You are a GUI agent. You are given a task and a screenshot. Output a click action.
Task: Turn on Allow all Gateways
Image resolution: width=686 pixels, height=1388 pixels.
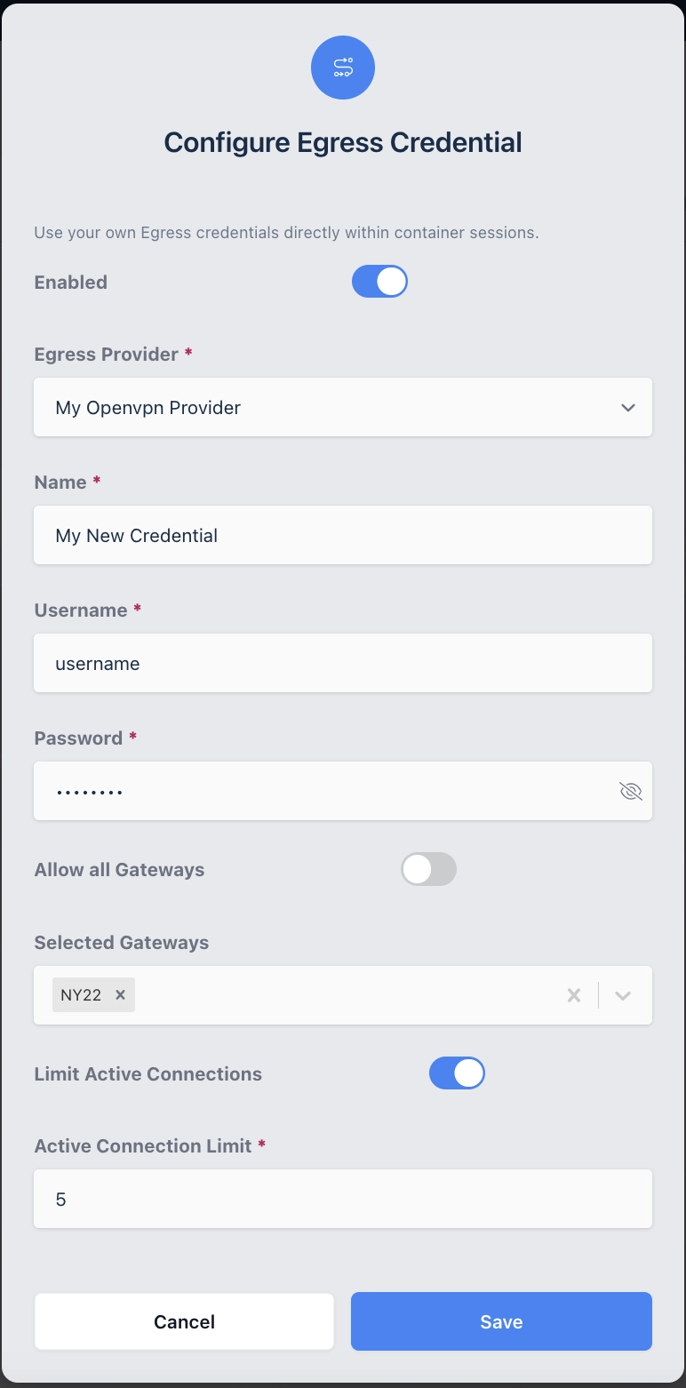[x=428, y=869]
